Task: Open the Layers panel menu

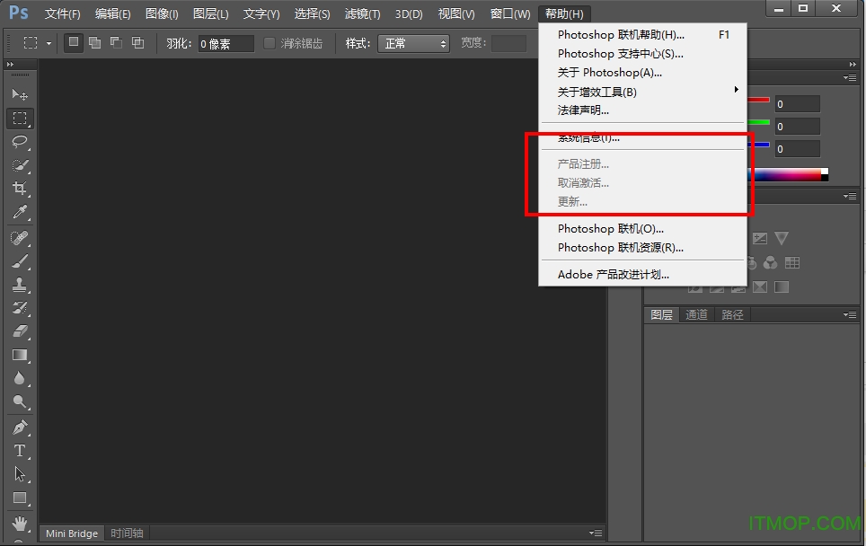Action: coord(849,314)
